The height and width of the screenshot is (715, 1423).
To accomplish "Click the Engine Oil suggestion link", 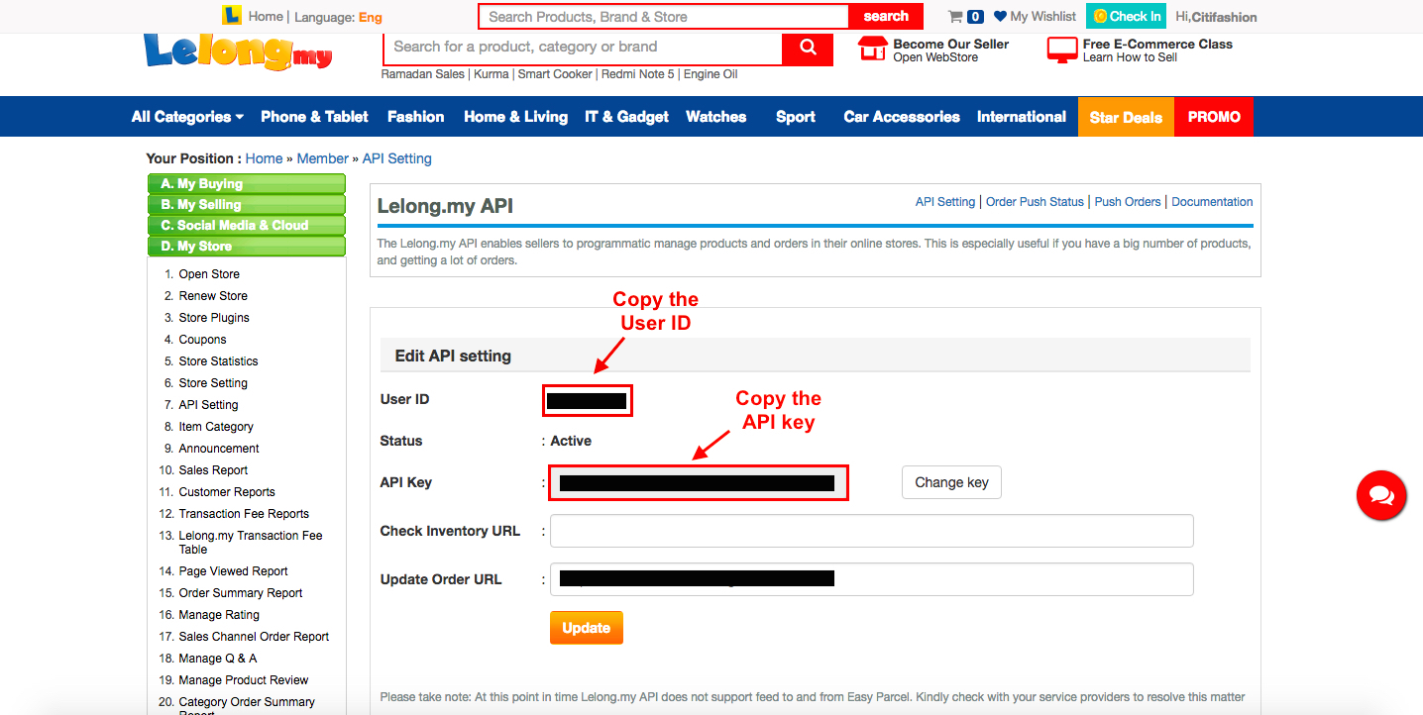I will coord(711,74).
